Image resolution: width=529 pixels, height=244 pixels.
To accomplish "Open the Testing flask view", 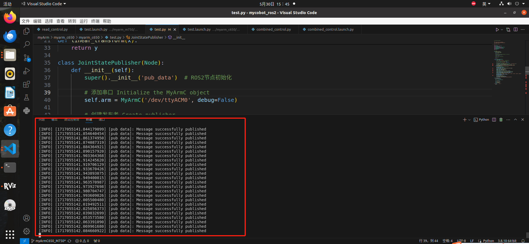I will (27, 97).
